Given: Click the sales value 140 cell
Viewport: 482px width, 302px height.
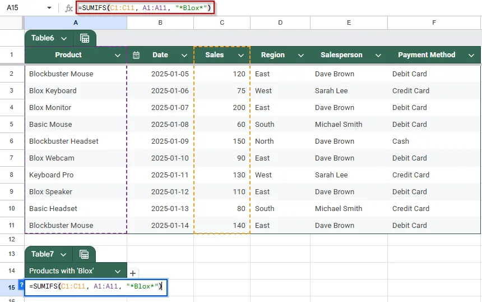Looking at the screenshot, I should point(222,226).
